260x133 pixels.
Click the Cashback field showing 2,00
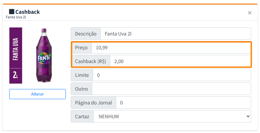click(180, 61)
